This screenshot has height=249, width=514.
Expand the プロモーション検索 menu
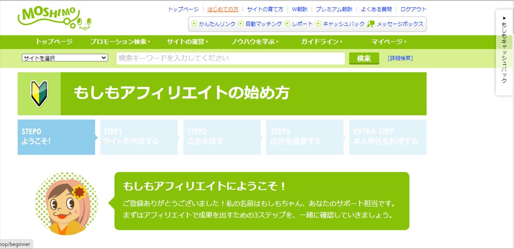[120, 42]
